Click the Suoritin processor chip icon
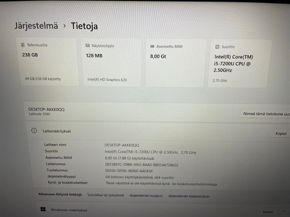This screenshot has width=290, height=217. [x=217, y=47]
